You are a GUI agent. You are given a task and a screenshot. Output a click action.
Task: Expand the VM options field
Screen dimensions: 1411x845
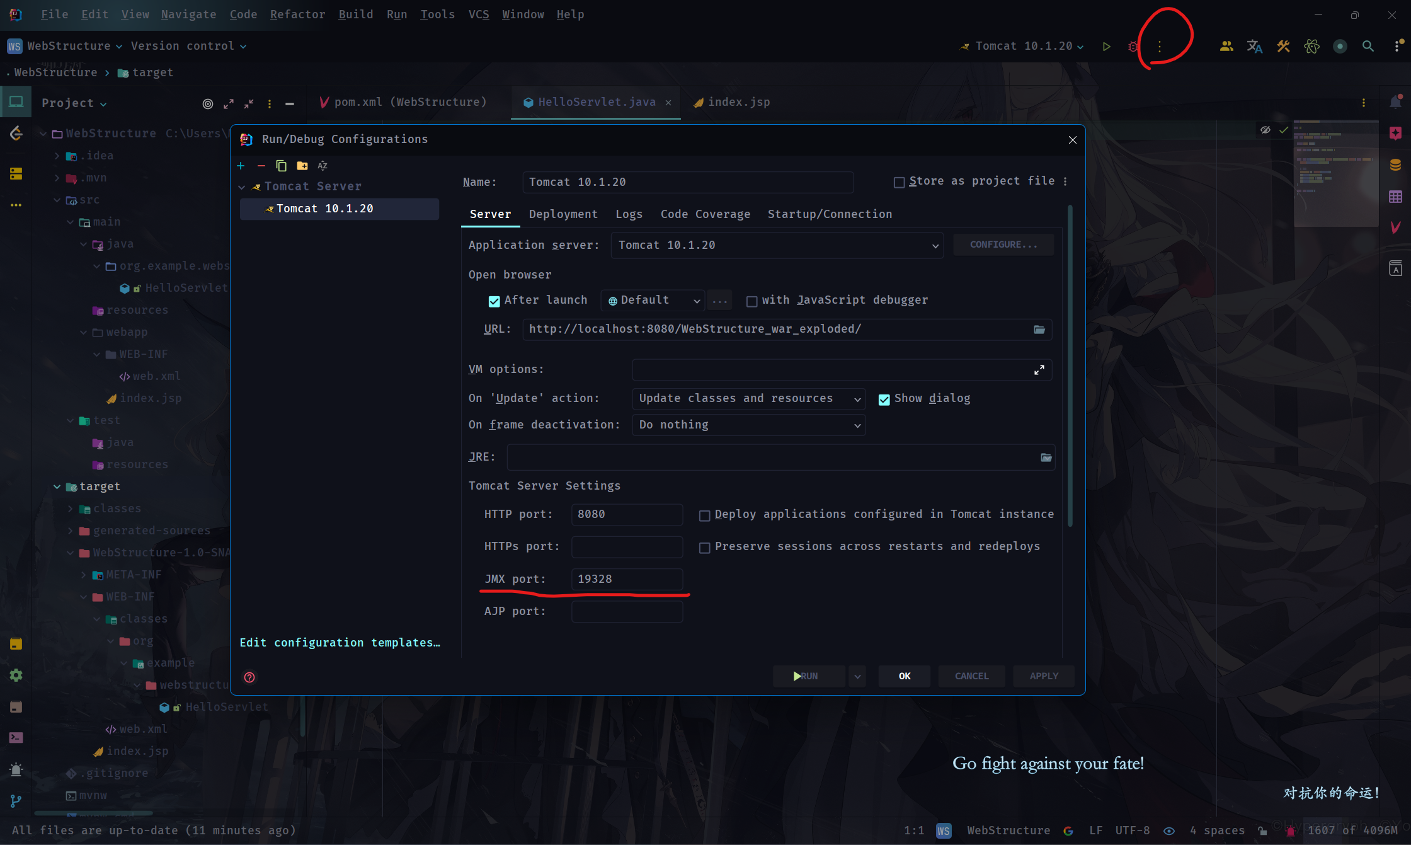coord(1039,370)
